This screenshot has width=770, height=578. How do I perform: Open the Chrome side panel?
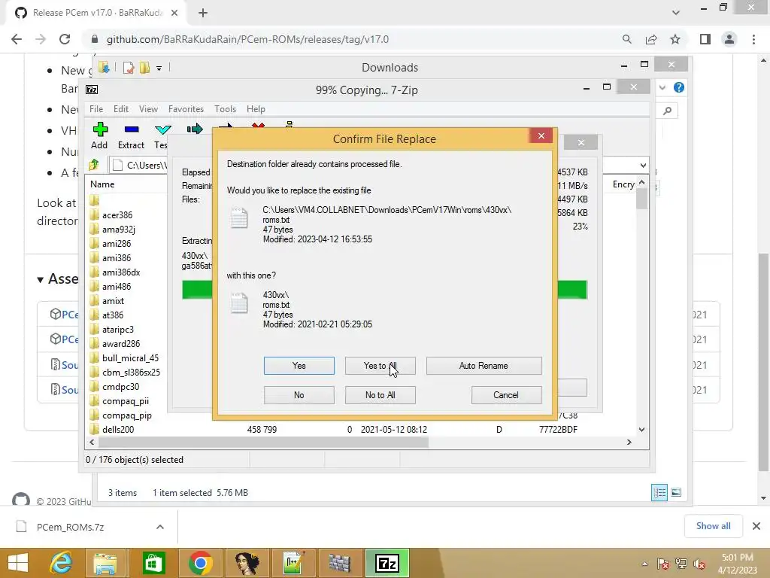(705, 39)
